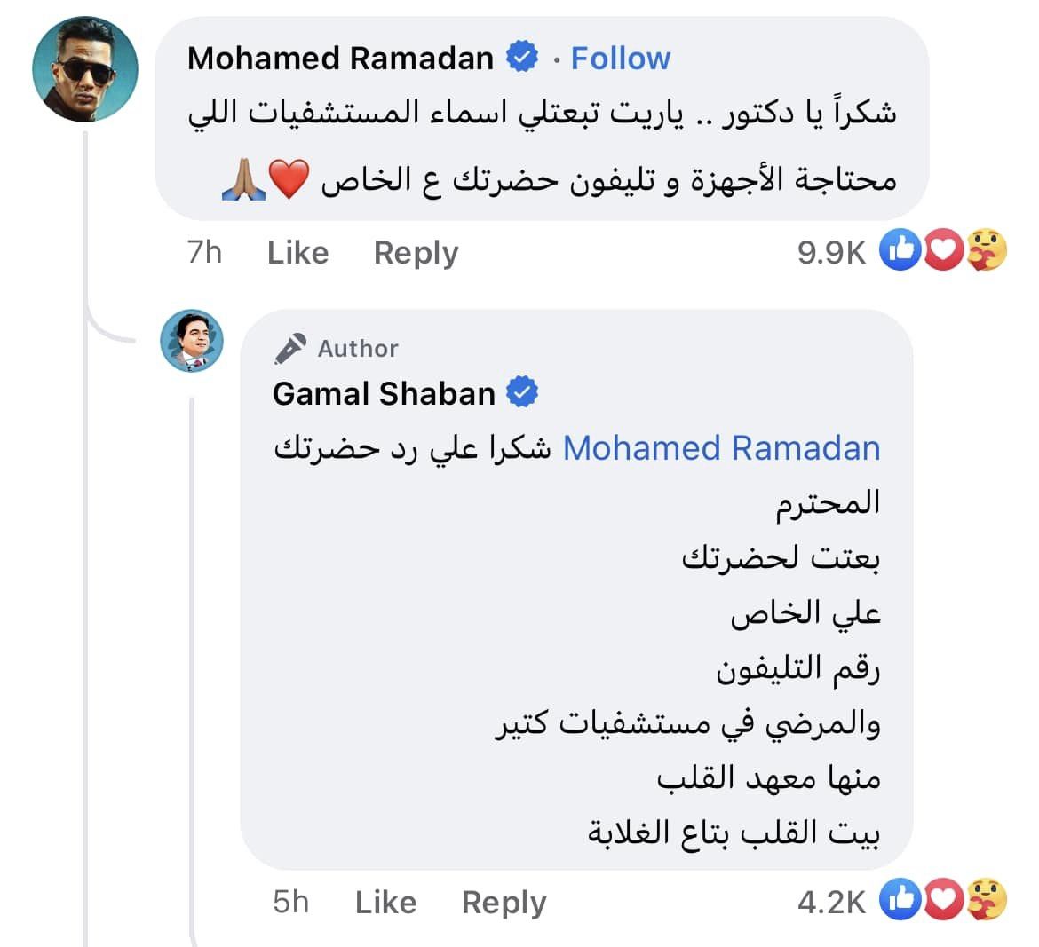Screen dimensions: 1039x947
Task: Click the verified badge next to Gamal Shaban
Action: click(522, 392)
